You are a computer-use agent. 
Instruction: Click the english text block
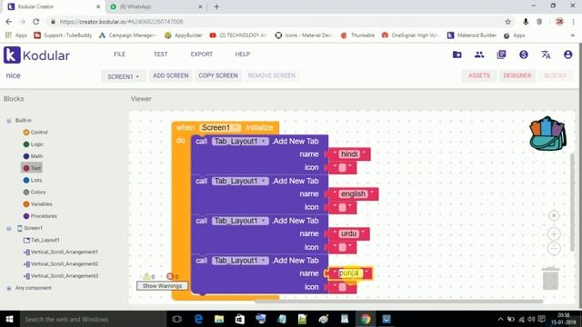353,193
